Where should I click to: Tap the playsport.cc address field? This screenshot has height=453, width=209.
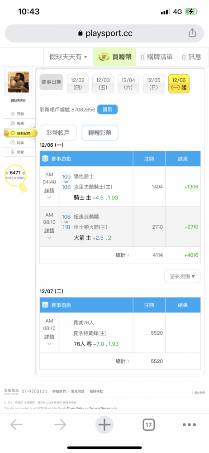click(104, 34)
